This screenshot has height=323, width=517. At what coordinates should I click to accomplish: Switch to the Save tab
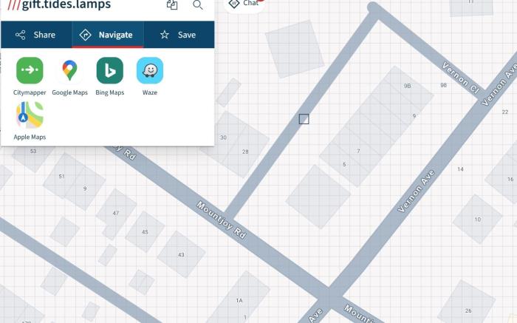[179, 35]
